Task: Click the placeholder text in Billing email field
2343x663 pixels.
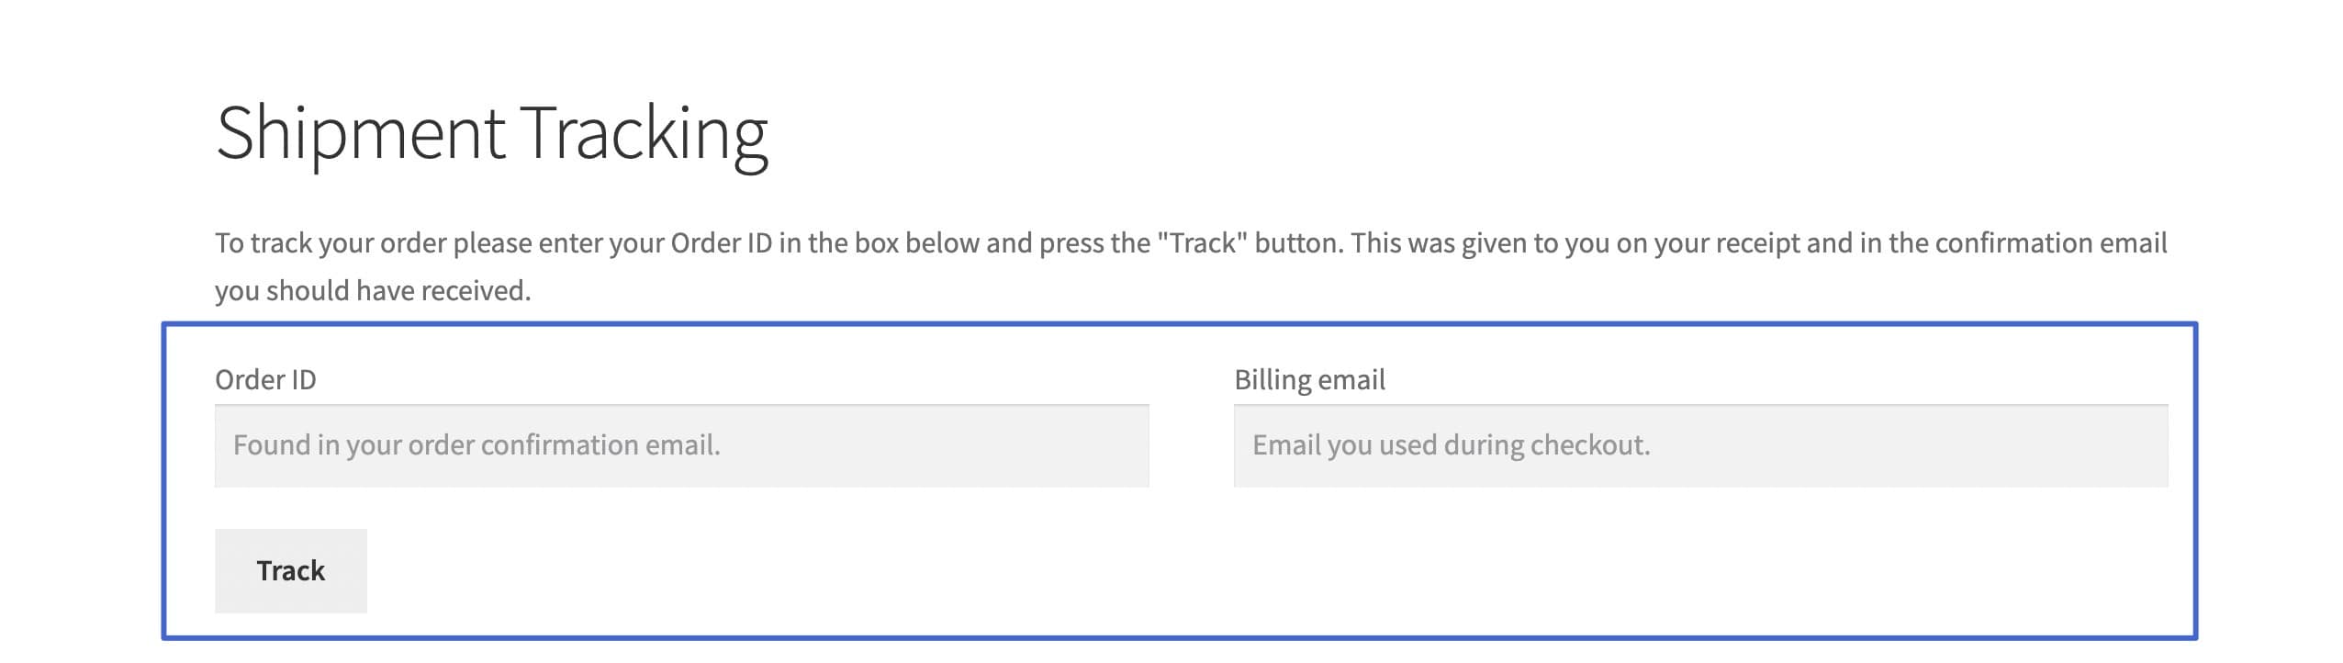Action: [x=1451, y=445]
